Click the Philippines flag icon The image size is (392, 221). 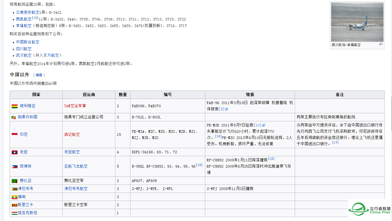coord(15,166)
